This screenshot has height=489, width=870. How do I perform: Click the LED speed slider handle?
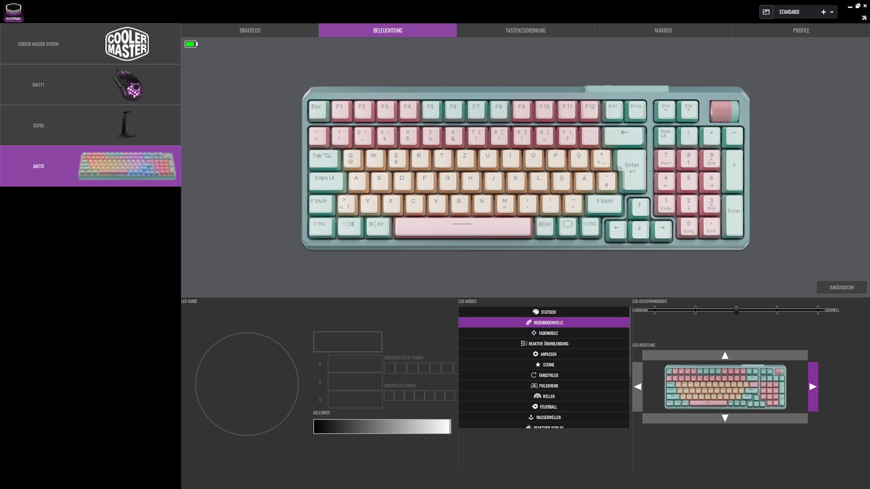coord(736,310)
